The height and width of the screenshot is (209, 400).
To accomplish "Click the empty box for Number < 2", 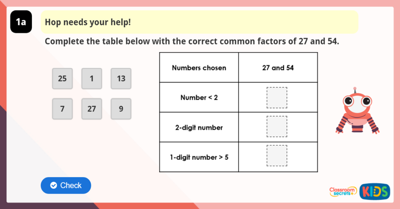I will (x=277, y=98).
